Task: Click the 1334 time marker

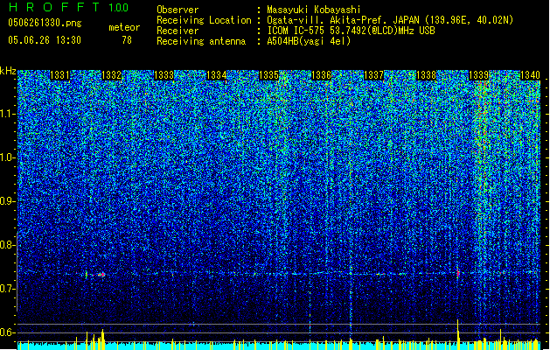Action: click(x=217, y=75)
